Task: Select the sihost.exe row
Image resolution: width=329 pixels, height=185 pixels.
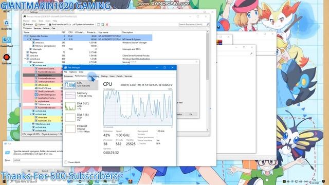Action: pyautogui.click(x=43, y=118)
